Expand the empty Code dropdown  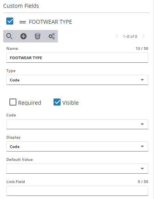point(77,124)
